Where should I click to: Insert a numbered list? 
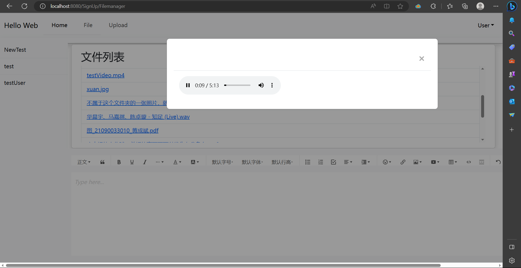click(x=320, y=162)
